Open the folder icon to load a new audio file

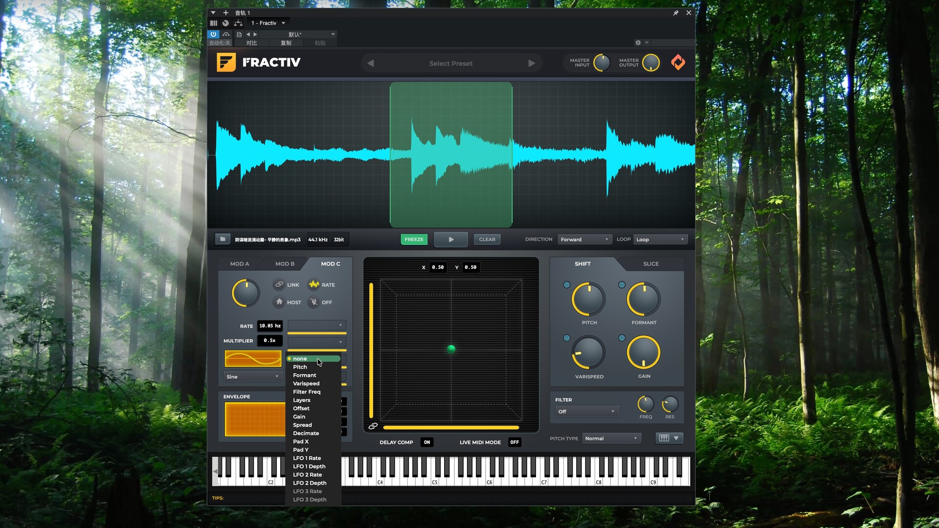coord(223,239)
